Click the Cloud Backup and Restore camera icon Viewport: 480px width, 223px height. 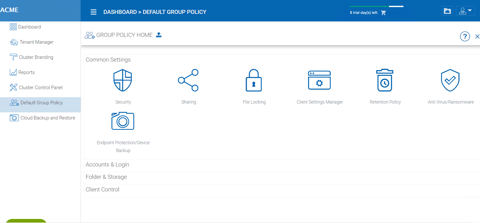point(14,118)
